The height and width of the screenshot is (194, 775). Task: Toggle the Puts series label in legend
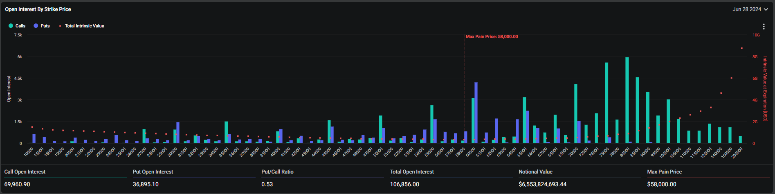click(45, 26)
